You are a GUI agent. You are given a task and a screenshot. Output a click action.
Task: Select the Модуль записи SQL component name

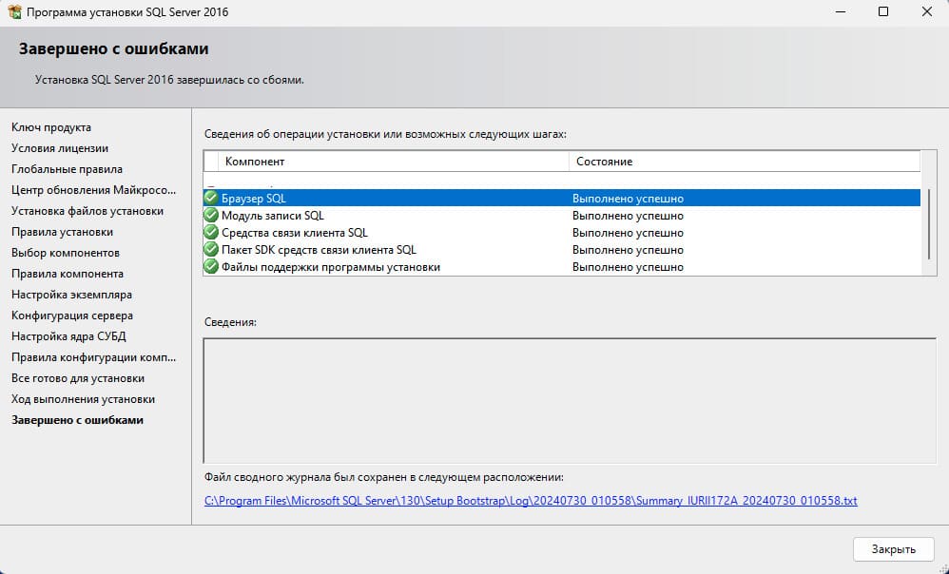(x=272, y=216)
